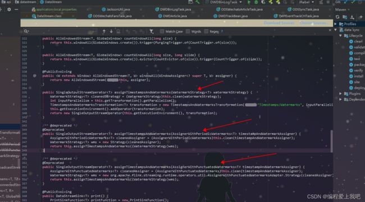
Task: Download Maven sources and documentation
Action: [352, 17]
